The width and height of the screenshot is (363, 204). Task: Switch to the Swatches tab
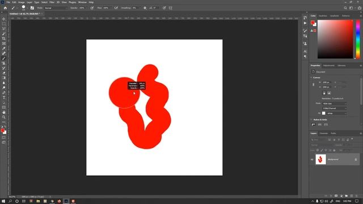(323, 16)
